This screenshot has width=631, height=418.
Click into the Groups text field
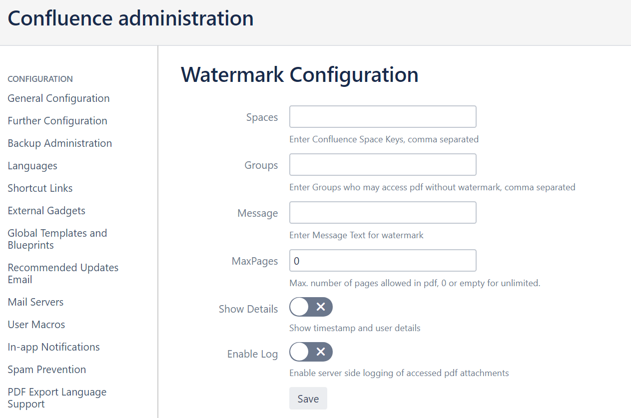(x=383, y=165)
